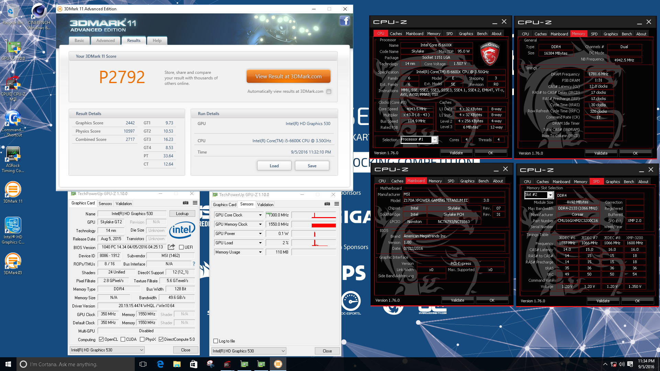This screenshot has width=660, height=371.
Task: Open Sensors tab in GPU-Z Graphics Card window
Action: 105,204
